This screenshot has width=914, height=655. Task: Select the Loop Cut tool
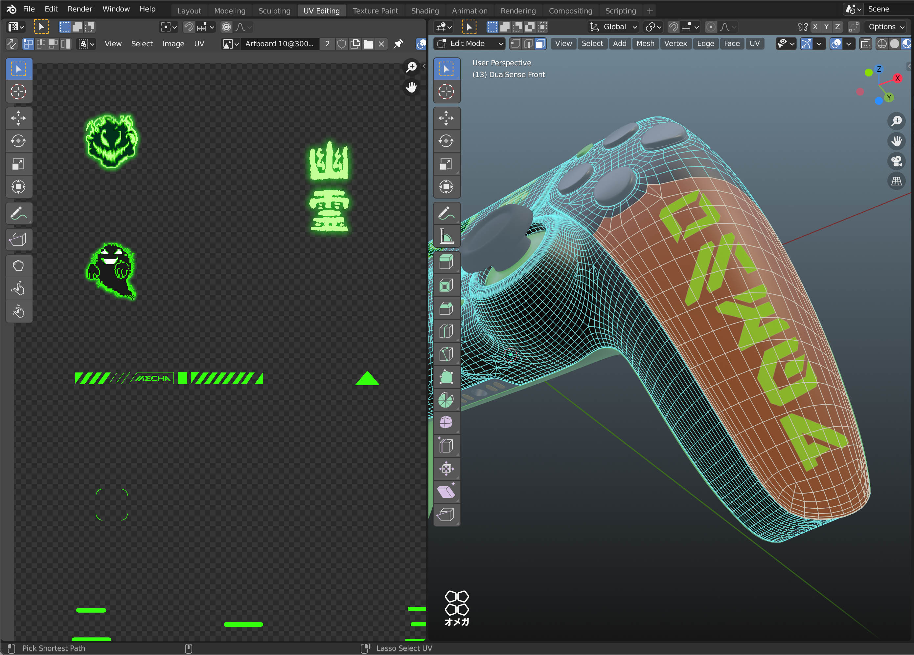[x=446, y=331]
